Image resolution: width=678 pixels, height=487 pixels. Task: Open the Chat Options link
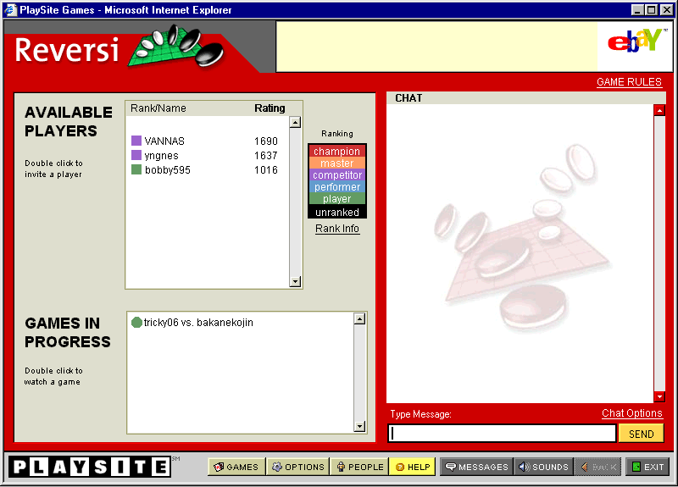[x=631, y=413]
